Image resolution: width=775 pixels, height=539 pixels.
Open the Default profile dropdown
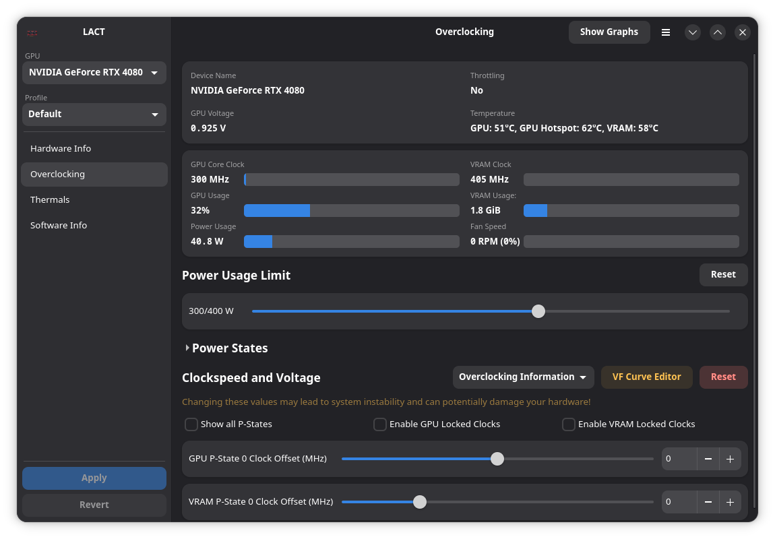(x=94, y=115)
